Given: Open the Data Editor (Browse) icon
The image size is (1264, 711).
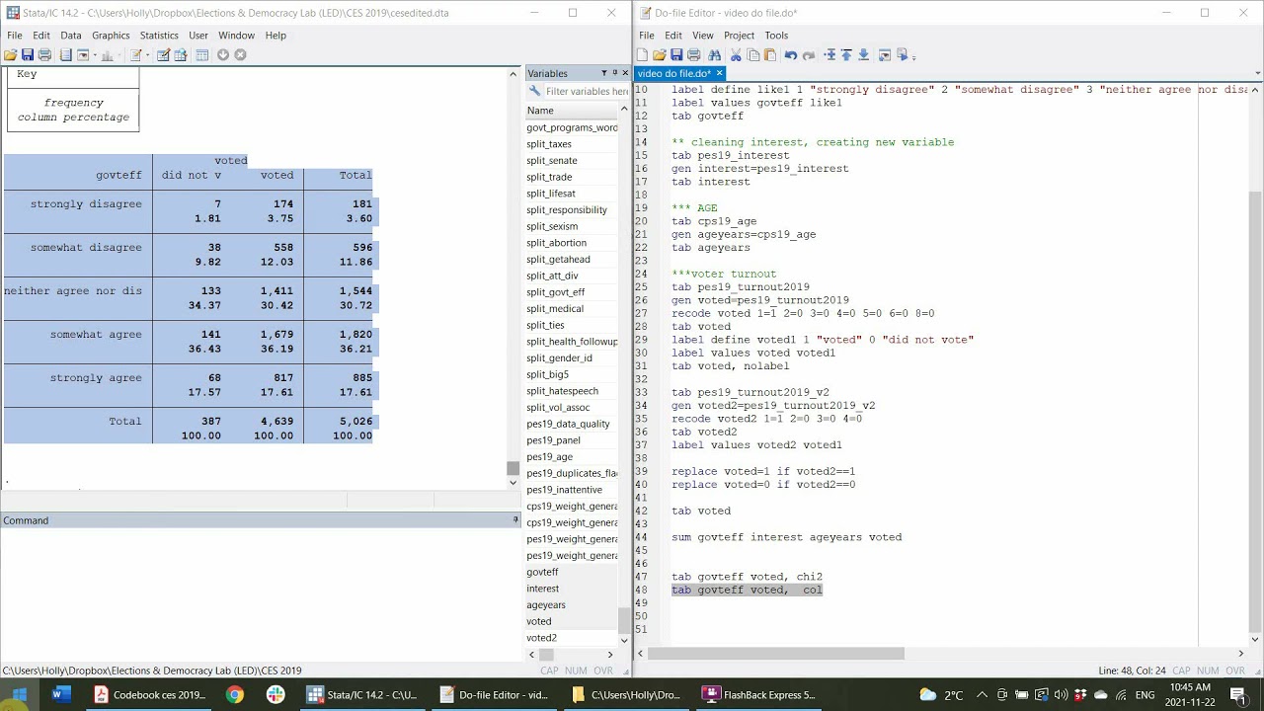Looking at the screenshot, I should [x=181, y=55].
